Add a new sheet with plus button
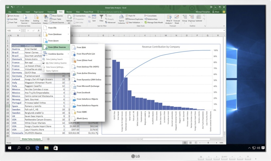 click(48, 139)
